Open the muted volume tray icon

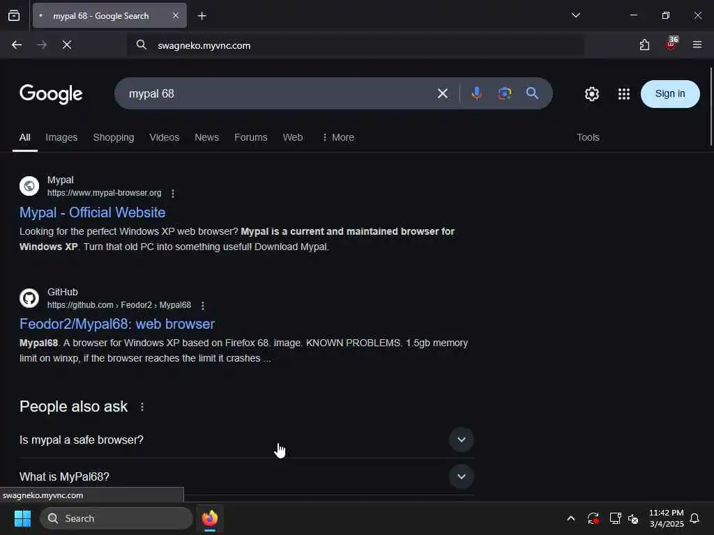coord(633,518)
